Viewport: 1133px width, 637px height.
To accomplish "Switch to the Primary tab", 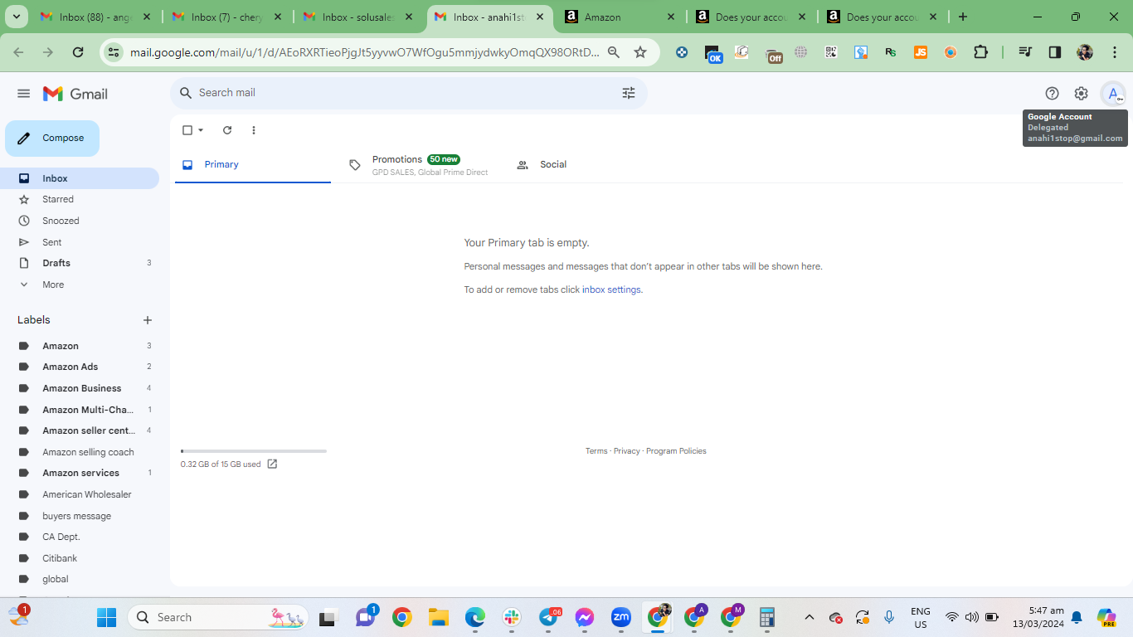I will coord(253,165).
